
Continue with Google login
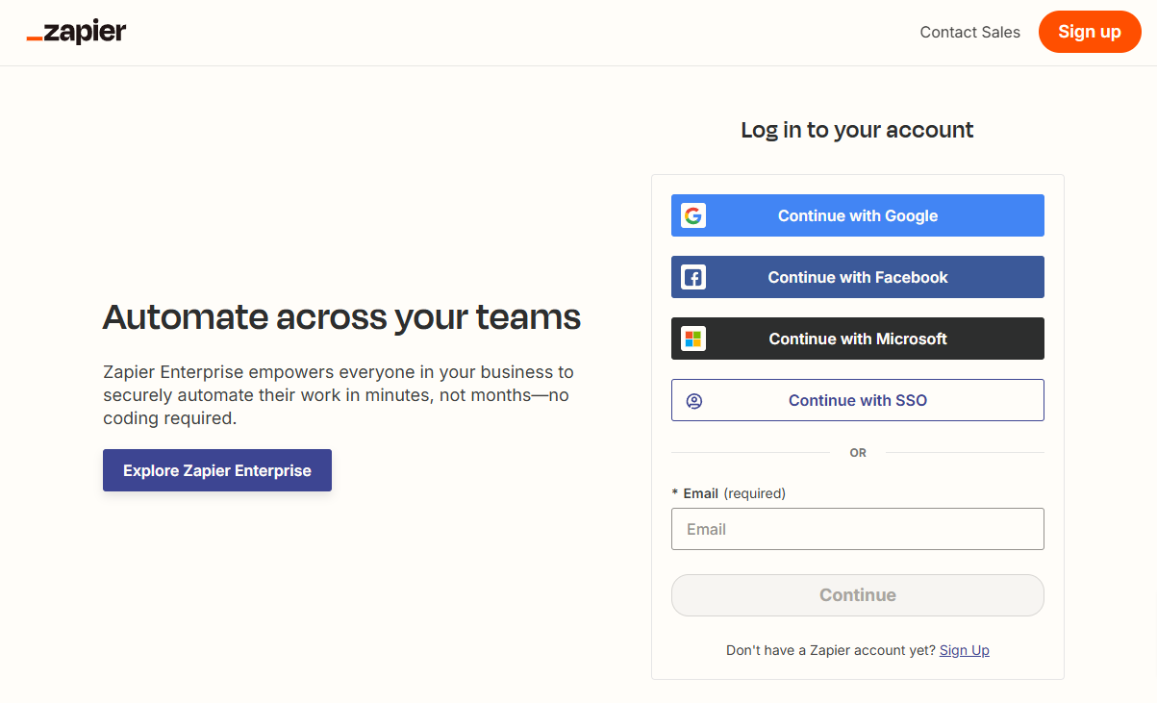pos(858,215)
